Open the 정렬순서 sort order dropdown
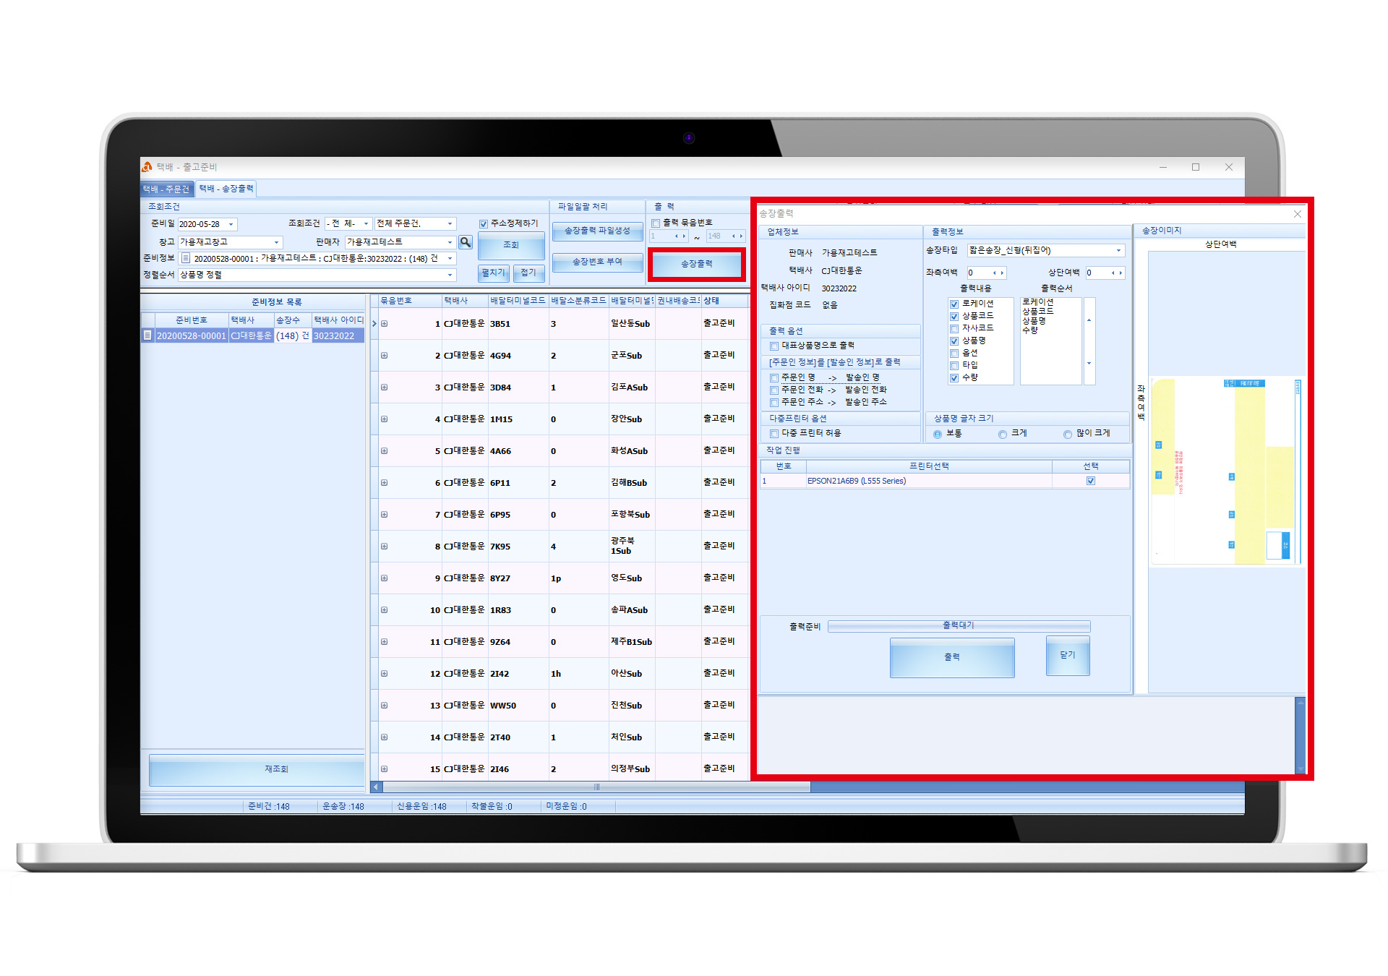Image resolution: width=1388 pixels, height=976 pixels. 450,275
